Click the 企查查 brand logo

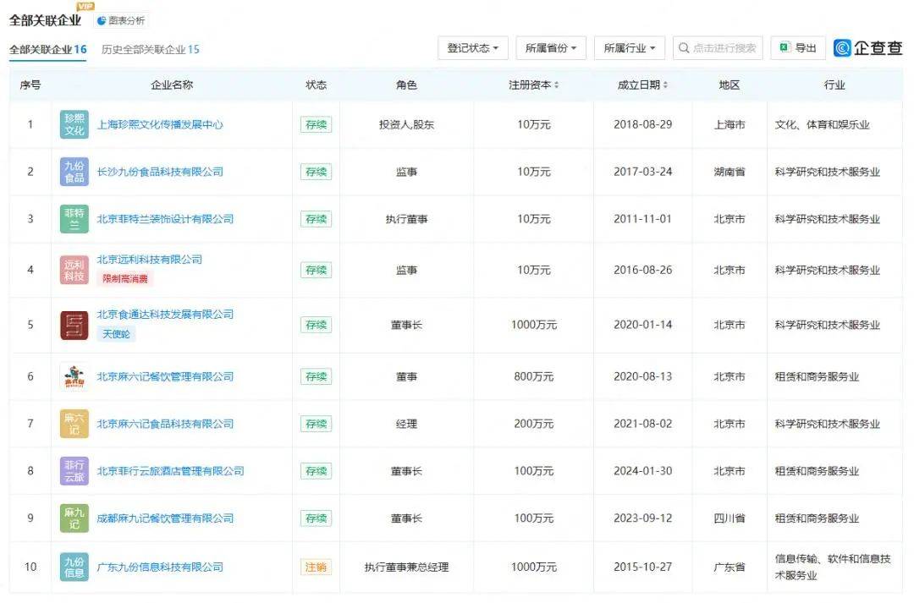pos(867,47)
